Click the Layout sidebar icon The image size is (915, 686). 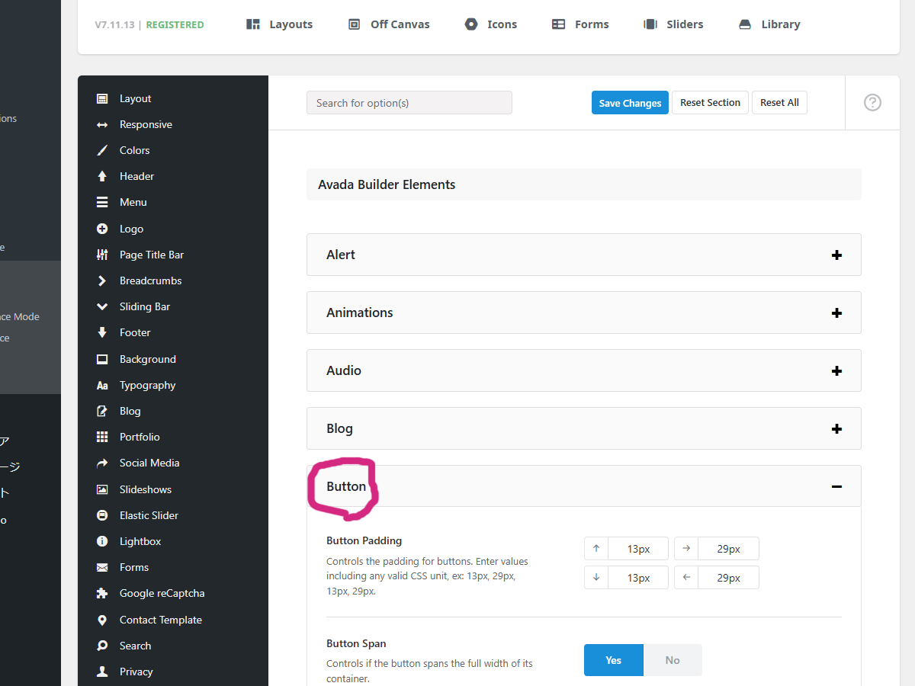coord(102,98)
